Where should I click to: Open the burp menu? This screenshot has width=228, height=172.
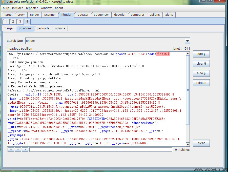pyautogui.click(x=6, y=8)
